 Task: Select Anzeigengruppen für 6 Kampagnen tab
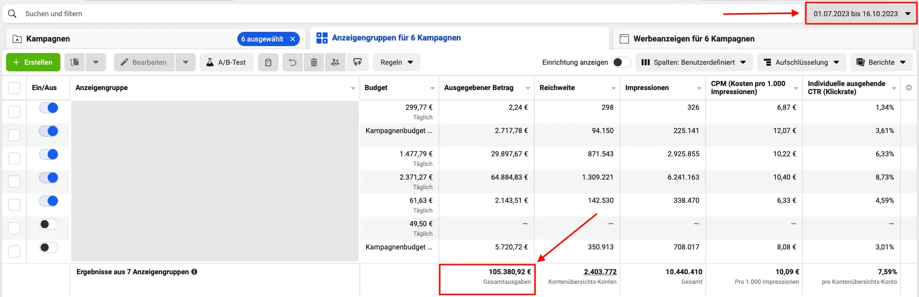coord(459,38)
